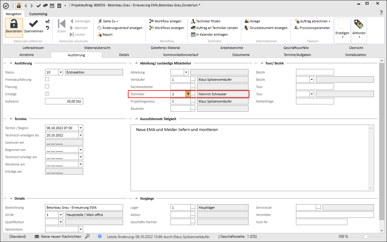Open the Gehe Zu menu
This screenshot has height=242, width=387.
108,21
